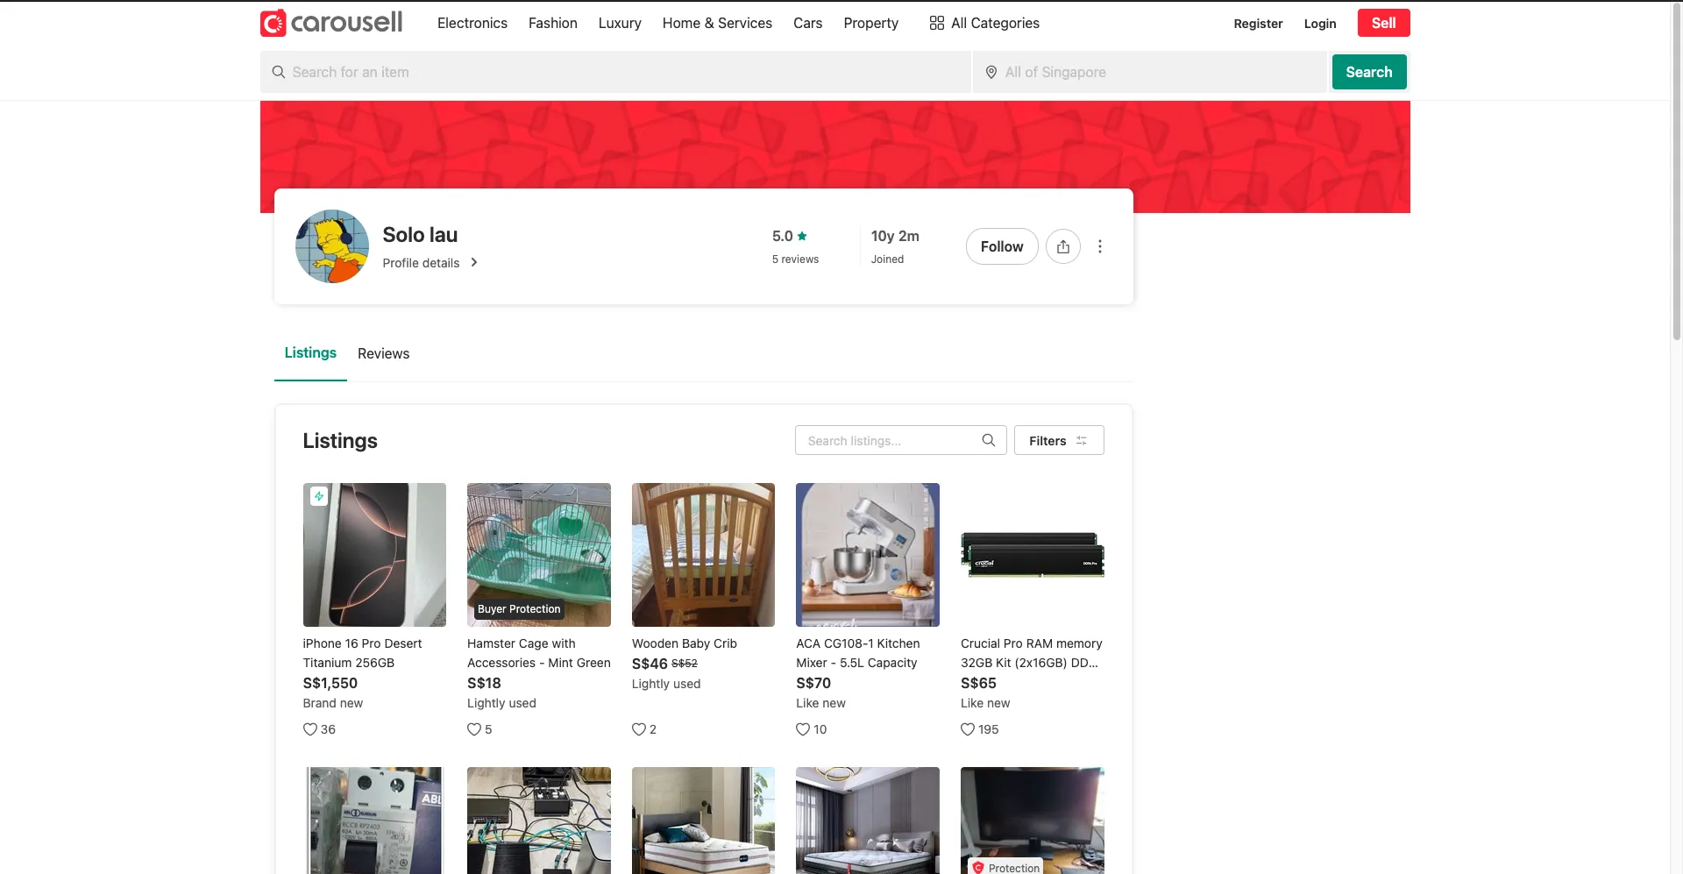Click the Carousell logo
This screenshot has width=1683, height=874.
[x=331, y=23]
